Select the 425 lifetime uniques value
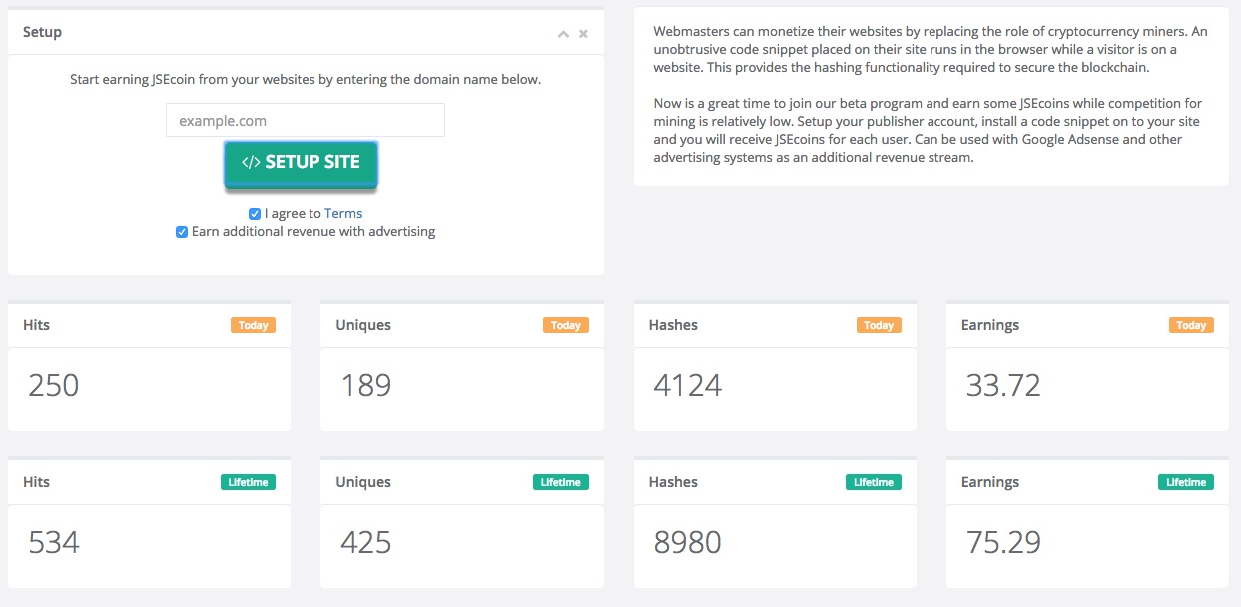 (x=366, y=542)
